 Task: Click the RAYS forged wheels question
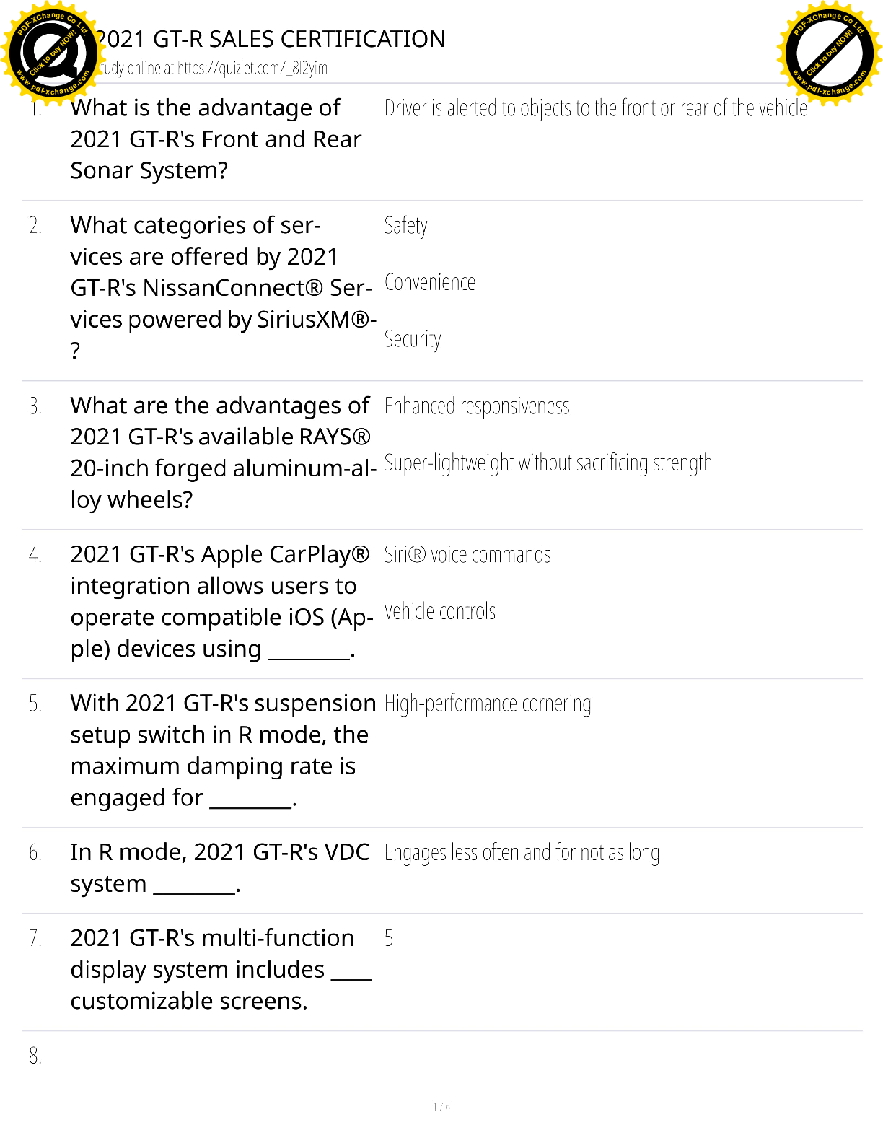(x=222, y=452)
